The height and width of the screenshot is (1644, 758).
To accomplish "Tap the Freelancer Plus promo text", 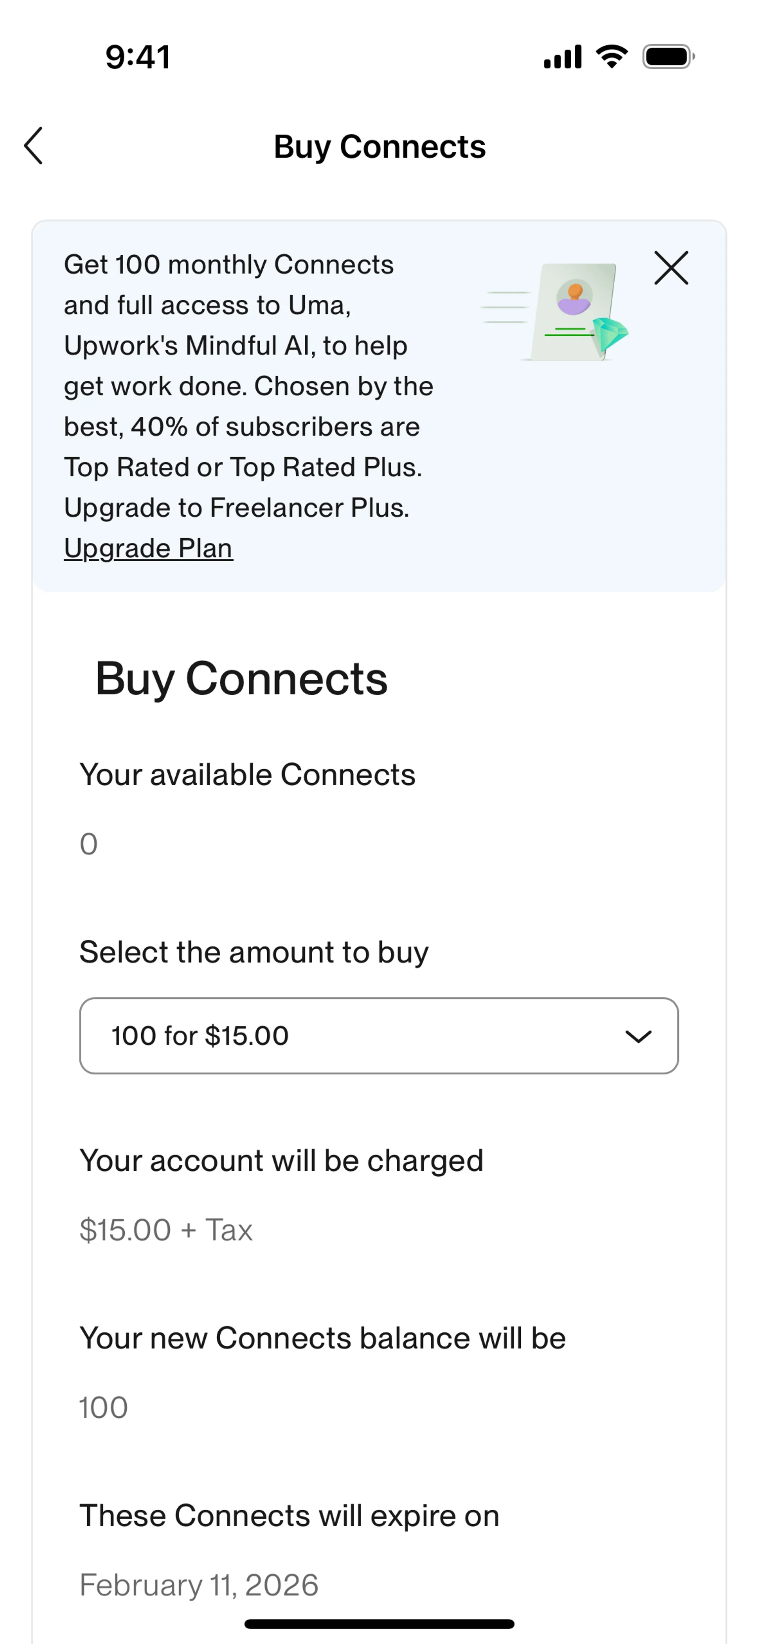I will click(x=249, y=386).
